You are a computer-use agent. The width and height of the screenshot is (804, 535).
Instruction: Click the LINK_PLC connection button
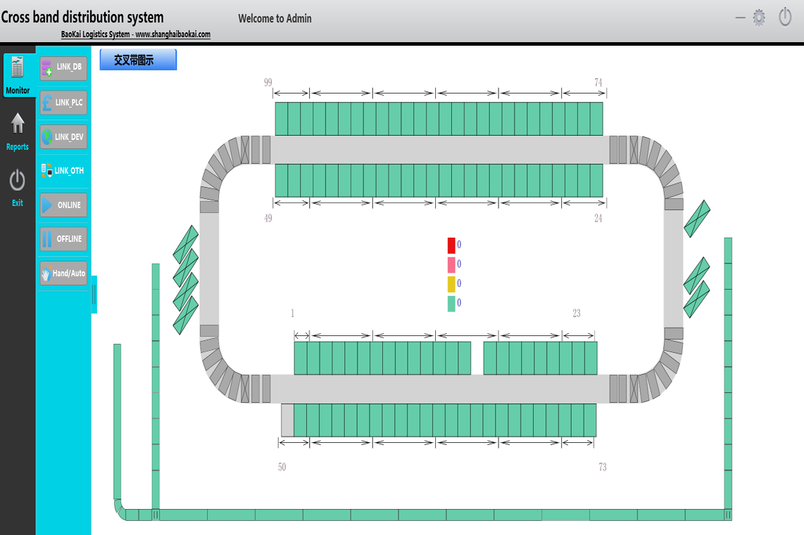point(63,103)
